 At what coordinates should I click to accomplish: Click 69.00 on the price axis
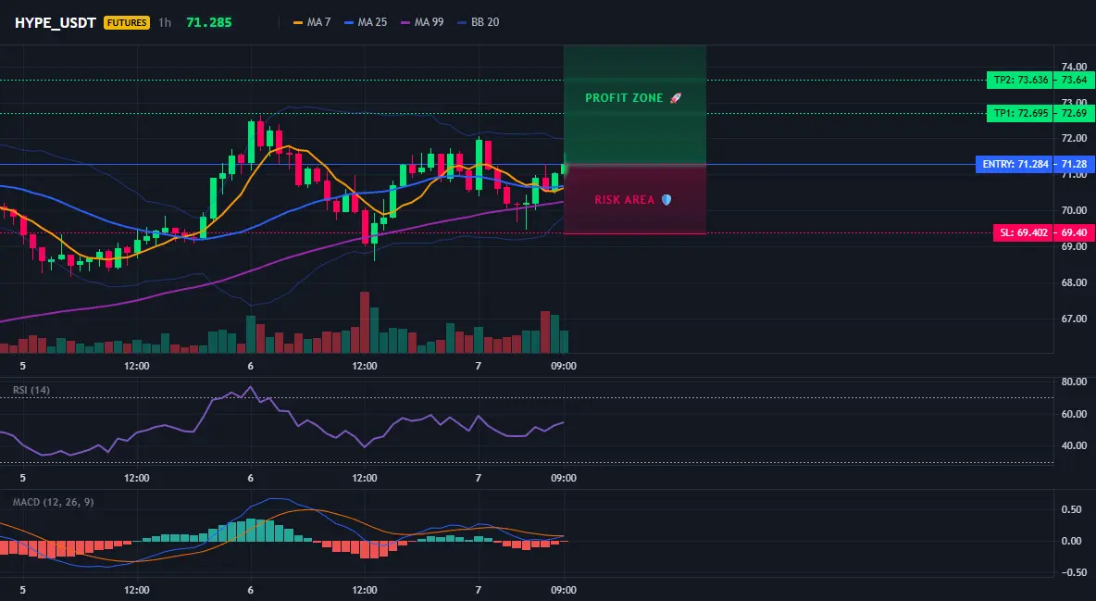tap(1074, 246)
